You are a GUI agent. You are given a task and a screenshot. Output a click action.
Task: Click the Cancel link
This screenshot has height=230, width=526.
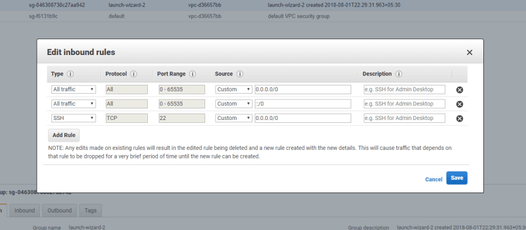click(x=434, y=179)
